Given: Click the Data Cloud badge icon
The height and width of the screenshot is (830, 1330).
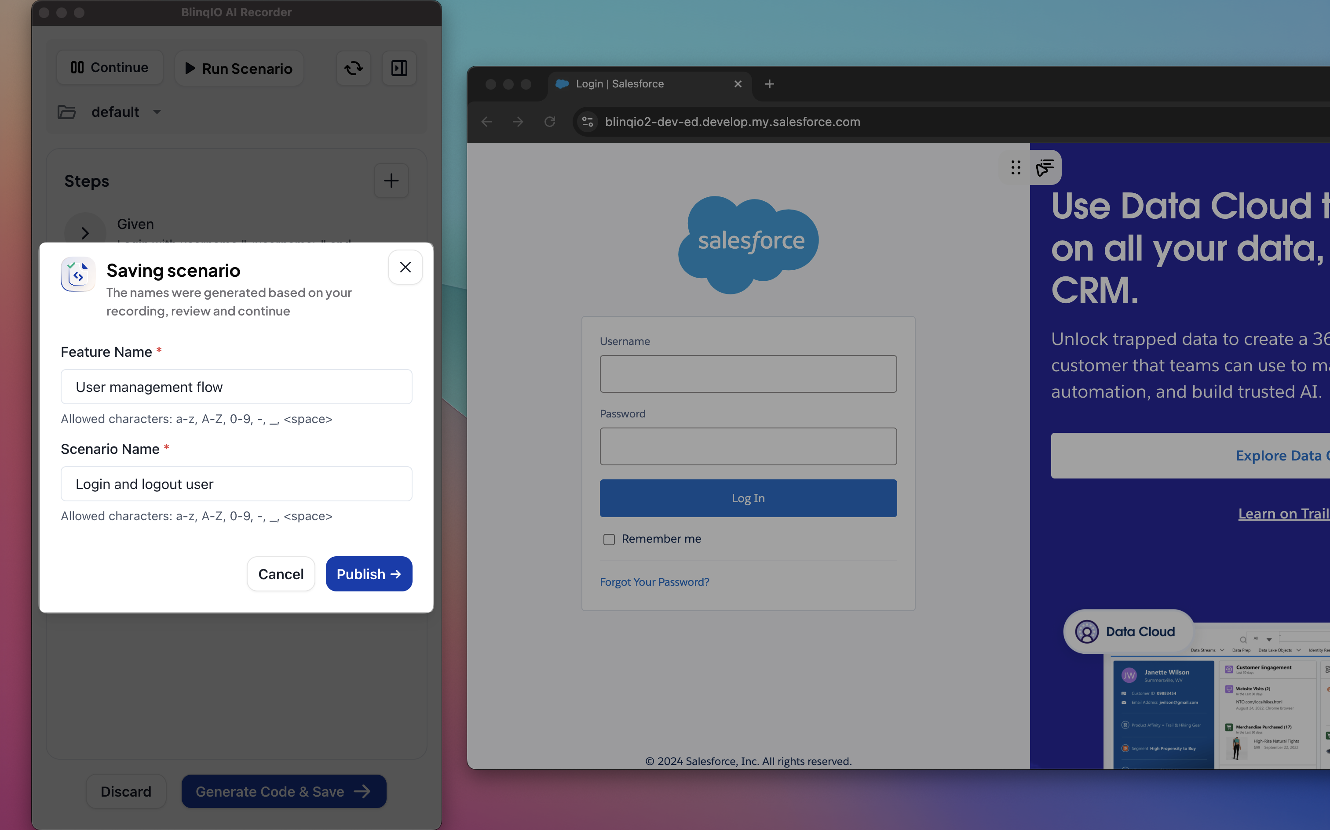Looking at the screenshot, I should 1087,632.
